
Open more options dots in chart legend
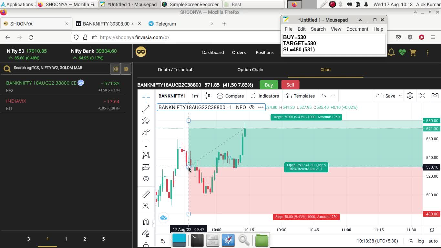point(261,107)
